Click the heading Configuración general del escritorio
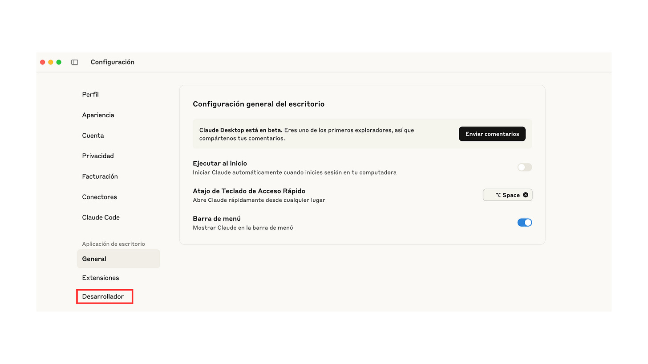Screen dimensions: 648x364 (259, 104)
